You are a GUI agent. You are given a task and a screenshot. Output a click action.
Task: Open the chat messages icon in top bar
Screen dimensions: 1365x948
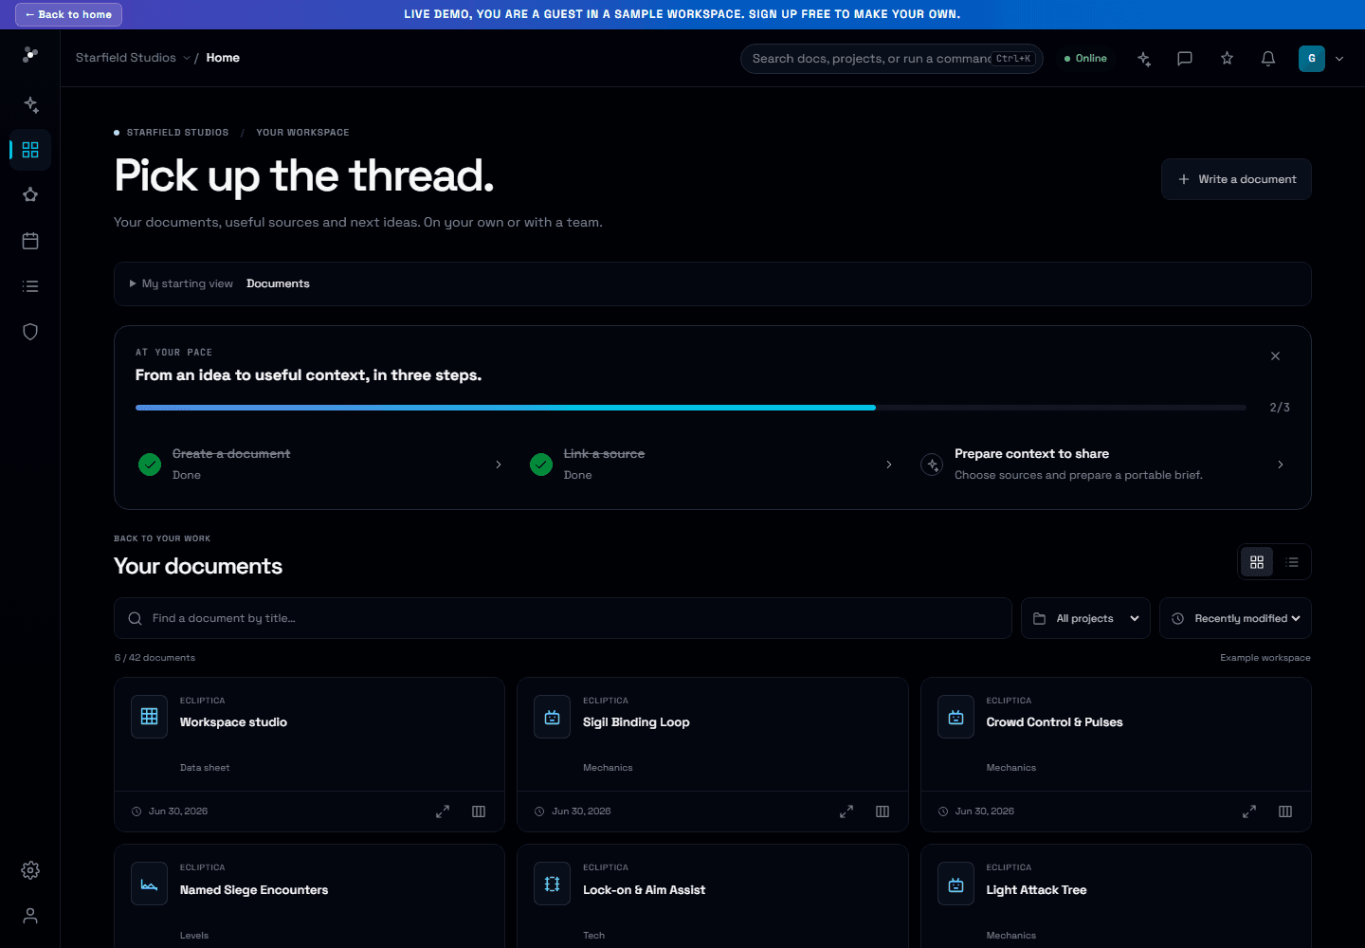(1185, 59)
